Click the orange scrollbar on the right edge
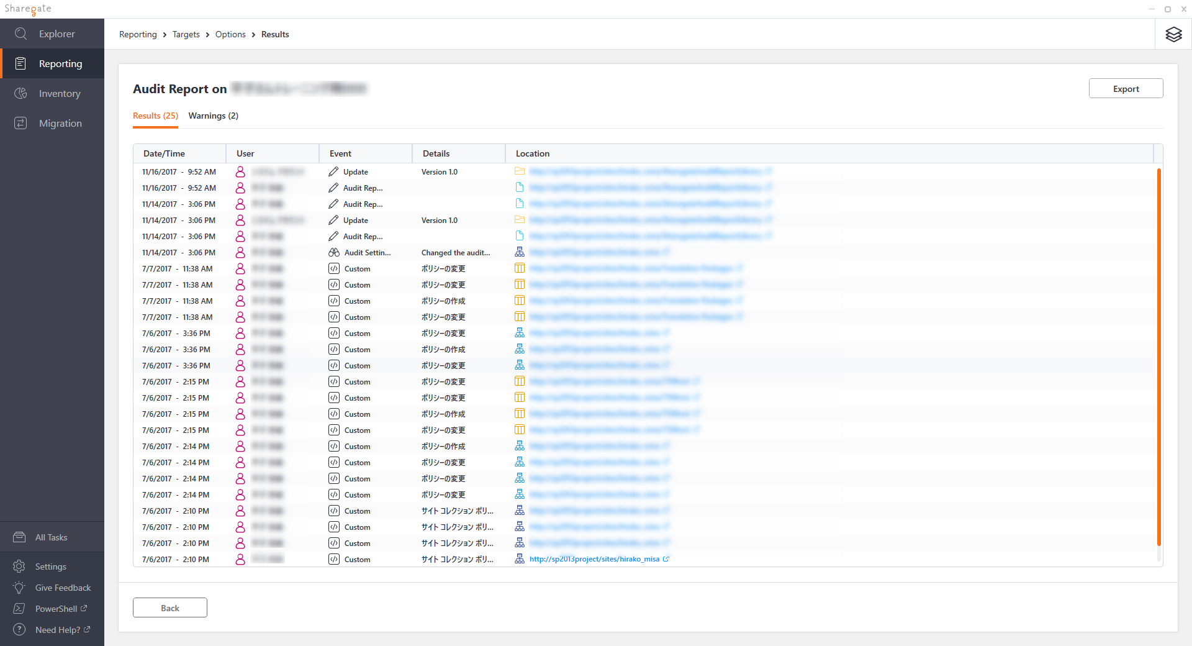 (x=1158, y=360)
